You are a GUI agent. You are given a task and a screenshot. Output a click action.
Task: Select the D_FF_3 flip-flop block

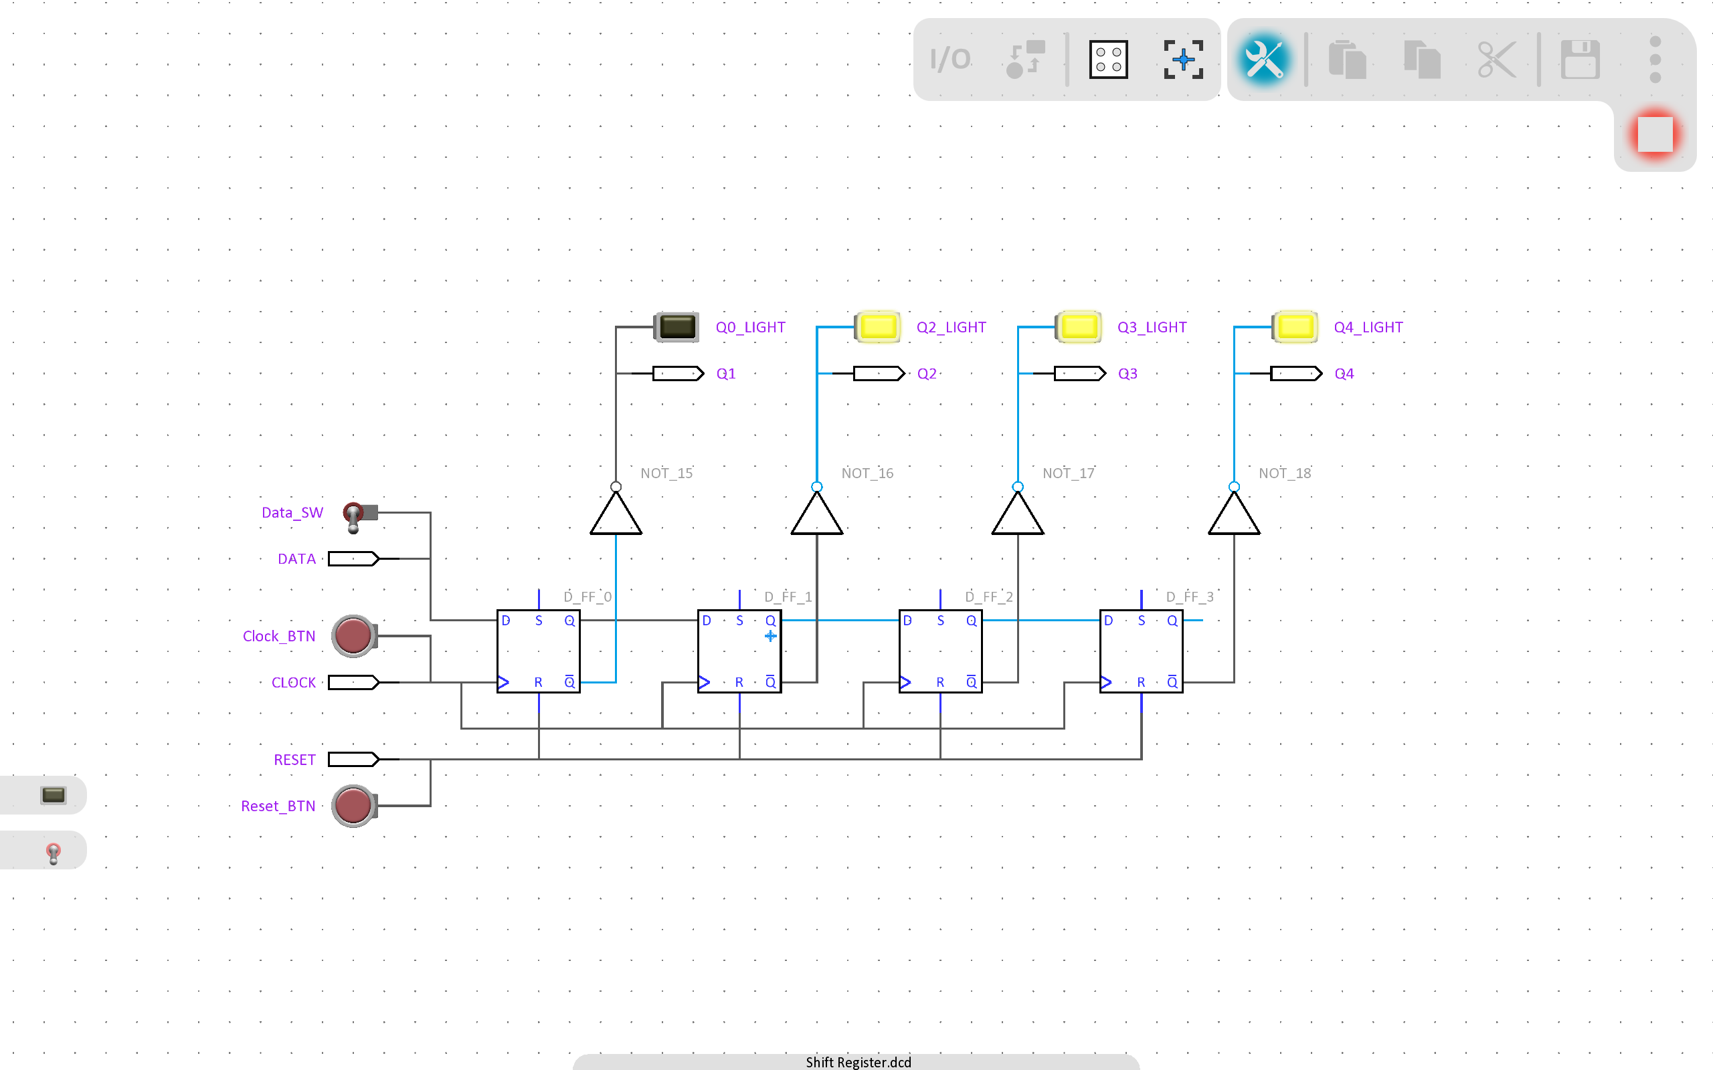click(1141, 651)
